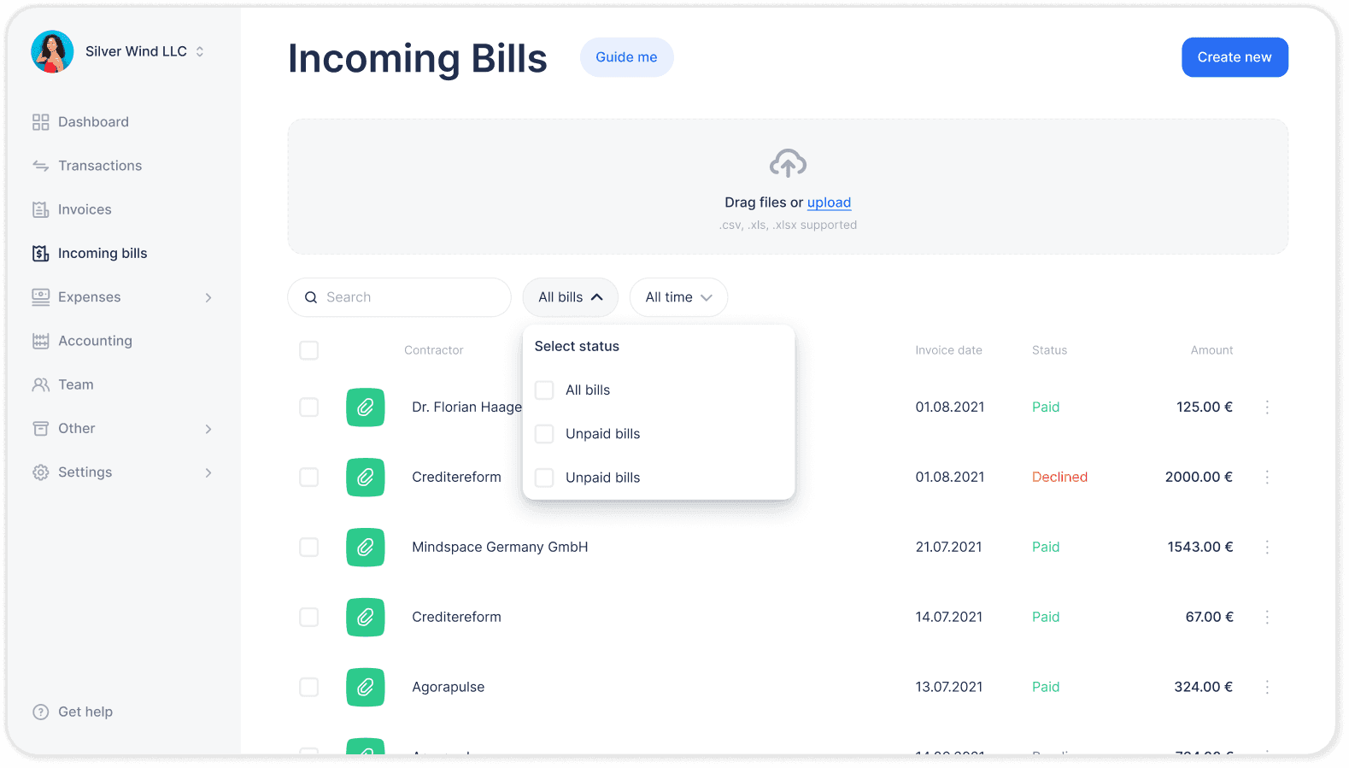The width and height of the screenshot is (1349, 768).
Task: Open the Team page
Action: 76,384
